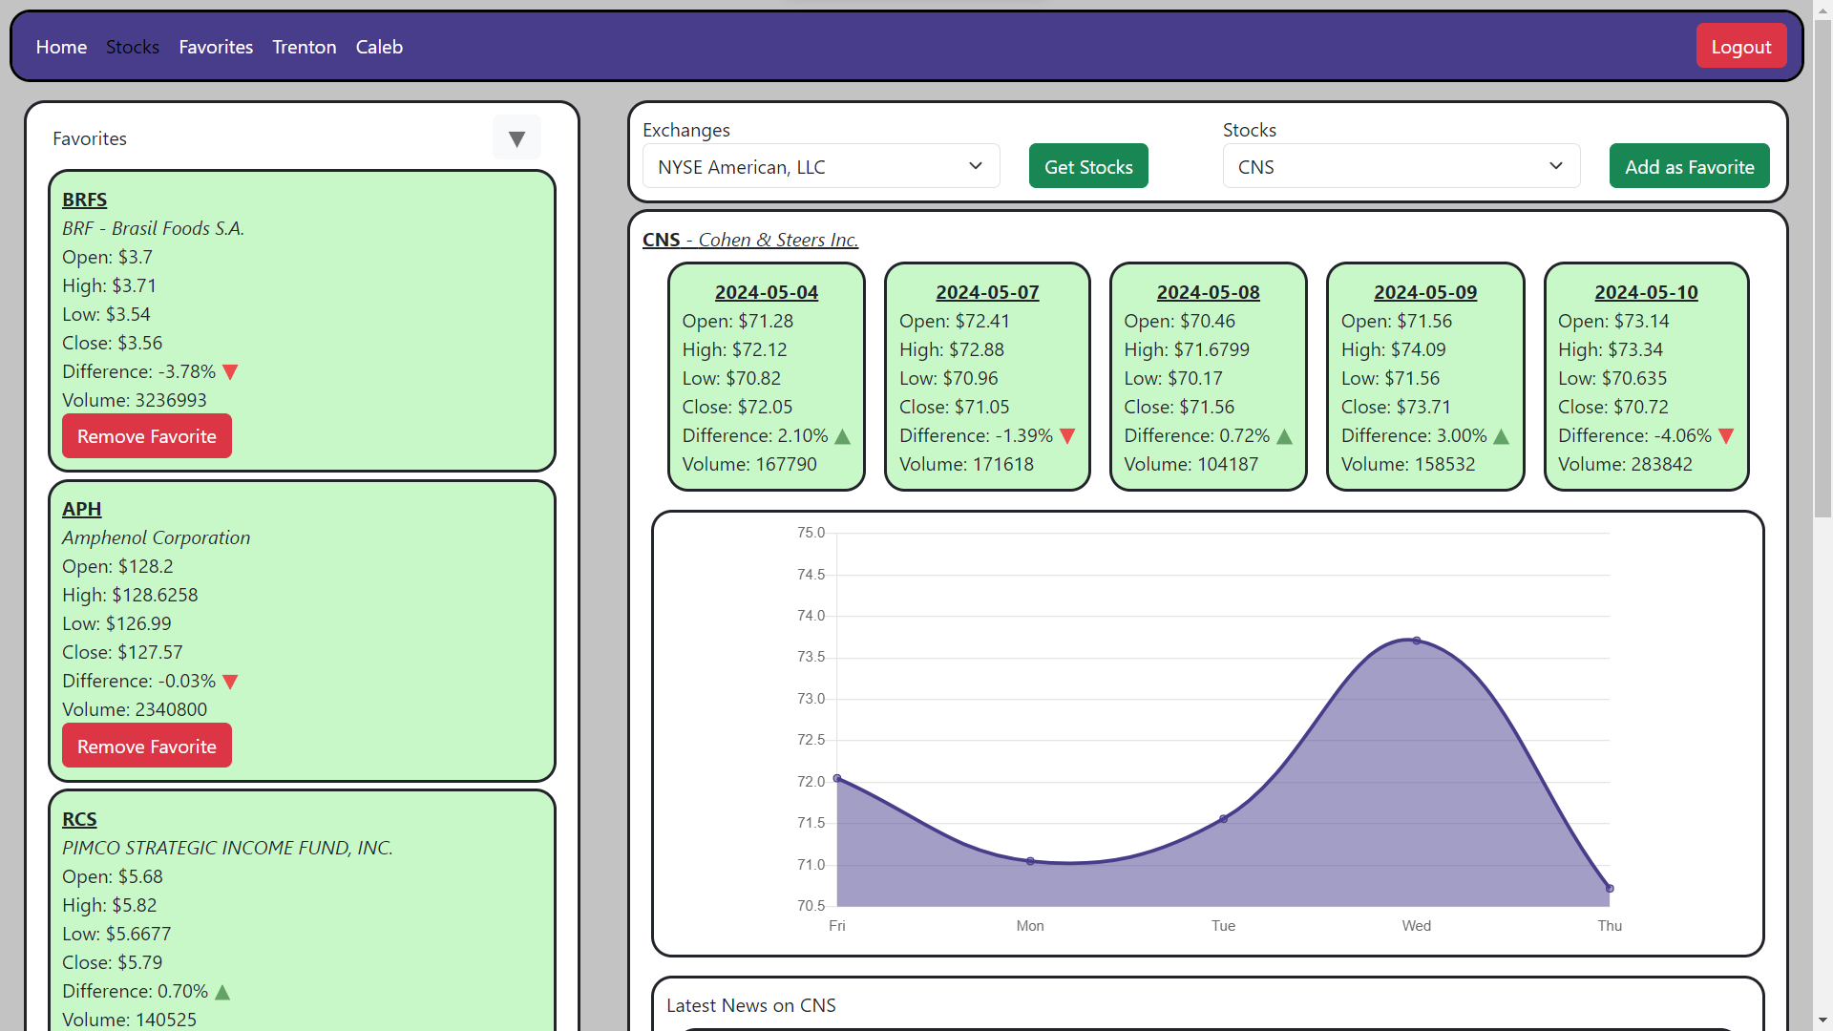The height and width of the screenshot is (1031, 1833).
Task: Click the Mon data point on chart
Action: pyautogui.click(x=1030, y=861)
